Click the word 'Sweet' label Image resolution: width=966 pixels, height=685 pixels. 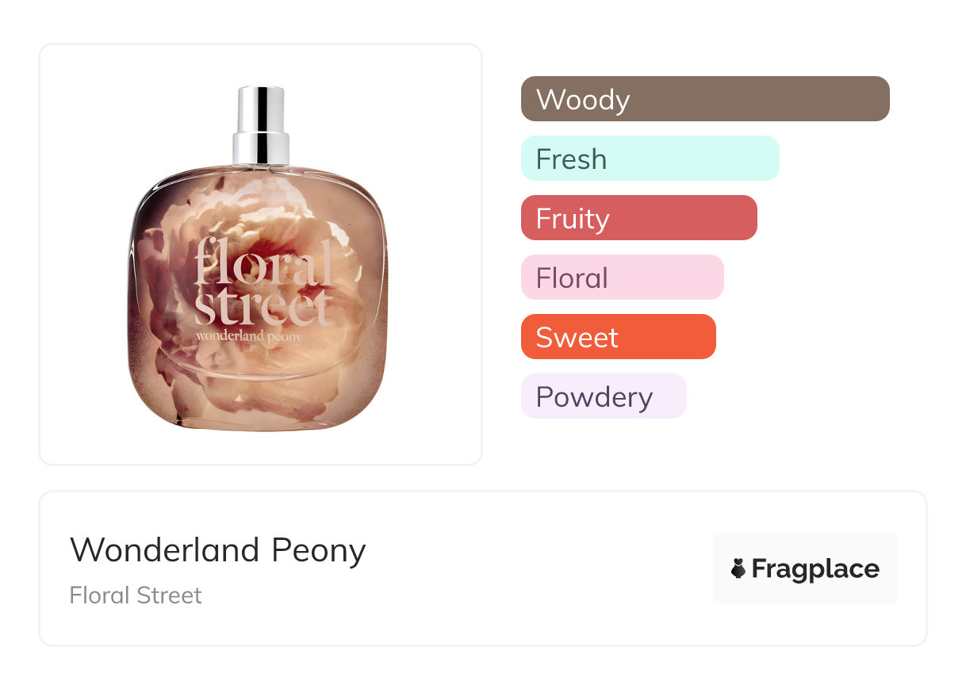(x=577, y=338)
